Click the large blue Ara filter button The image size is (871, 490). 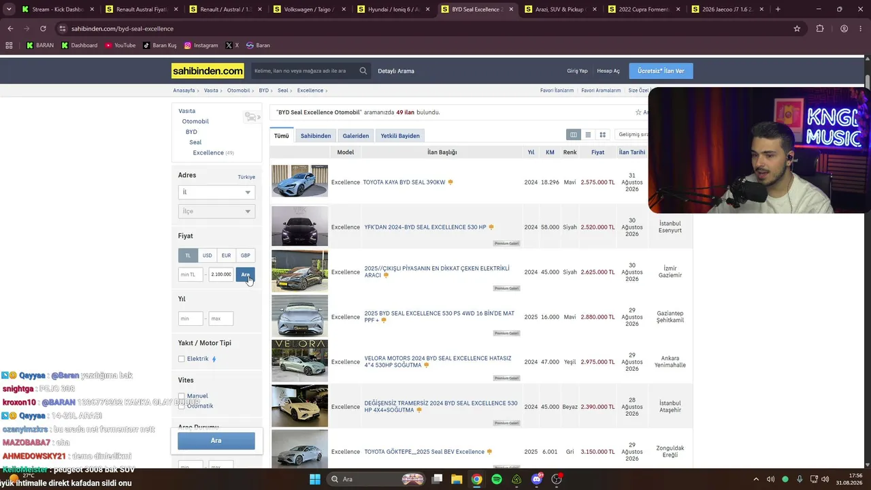[216, 440]
